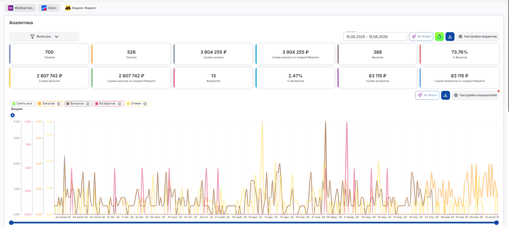Remove Заказов series via its x icon
The height and width of the screenshot is (227, 509).
[x=59, y=104]
